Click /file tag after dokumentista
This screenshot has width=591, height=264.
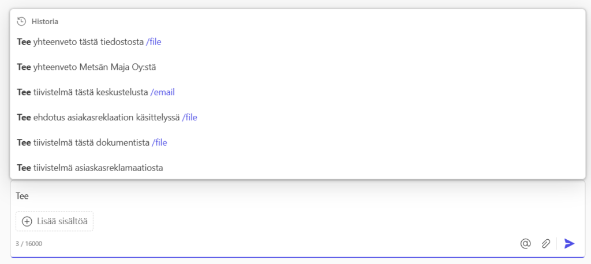[x=159, y=143]
